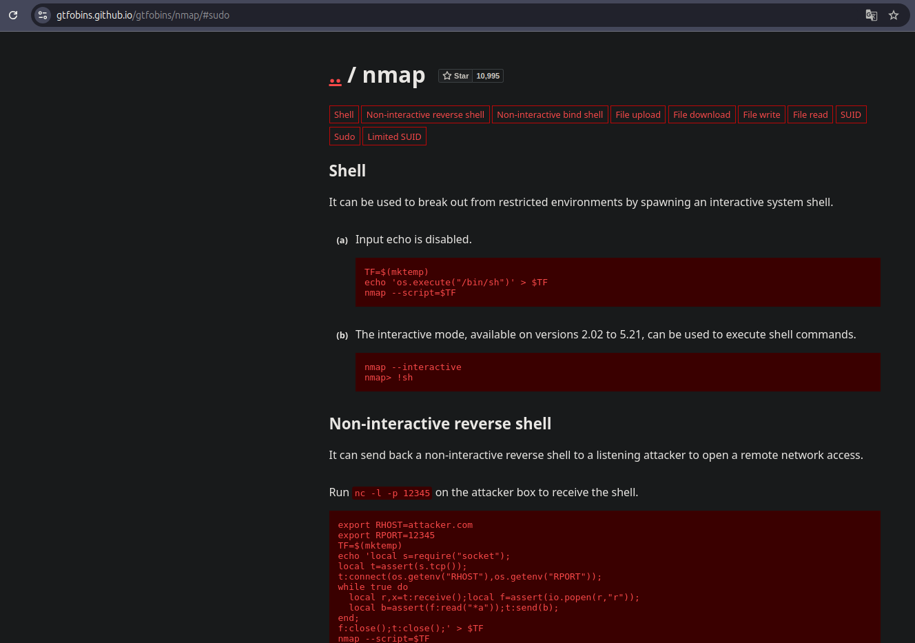Click the "nmap --interactive" code line
This screenshot has height=643, width=915.
click(x=413, y=367)
